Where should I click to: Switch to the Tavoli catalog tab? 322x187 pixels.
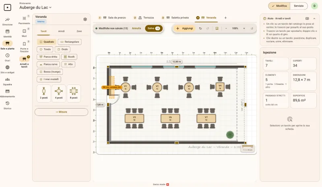point(43,31)
